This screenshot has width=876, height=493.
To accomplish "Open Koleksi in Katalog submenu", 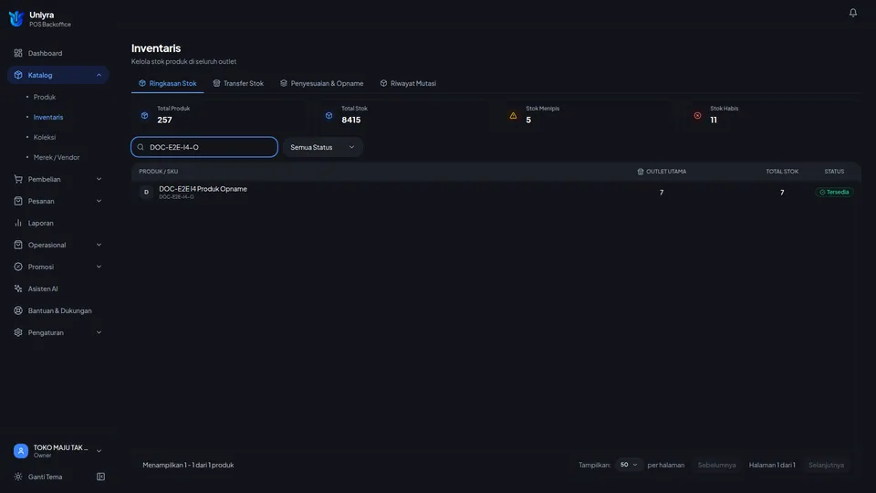I will coord(44,137).
